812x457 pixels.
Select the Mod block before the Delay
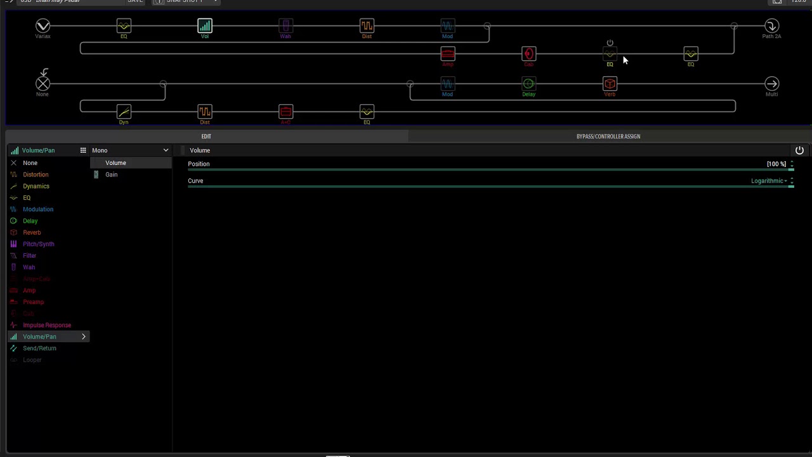pos(447,84)
